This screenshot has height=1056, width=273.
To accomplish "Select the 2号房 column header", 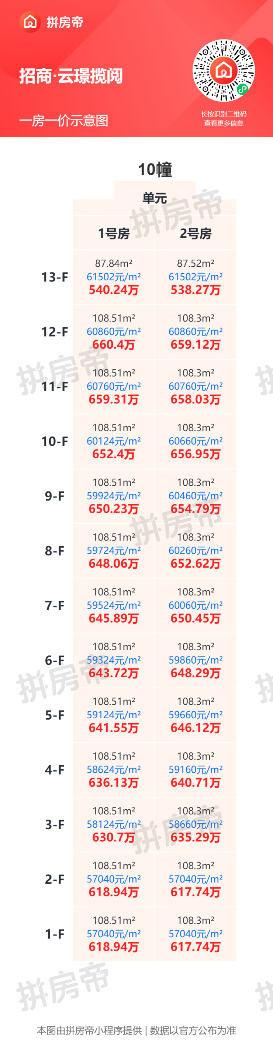I will [196, 233].
